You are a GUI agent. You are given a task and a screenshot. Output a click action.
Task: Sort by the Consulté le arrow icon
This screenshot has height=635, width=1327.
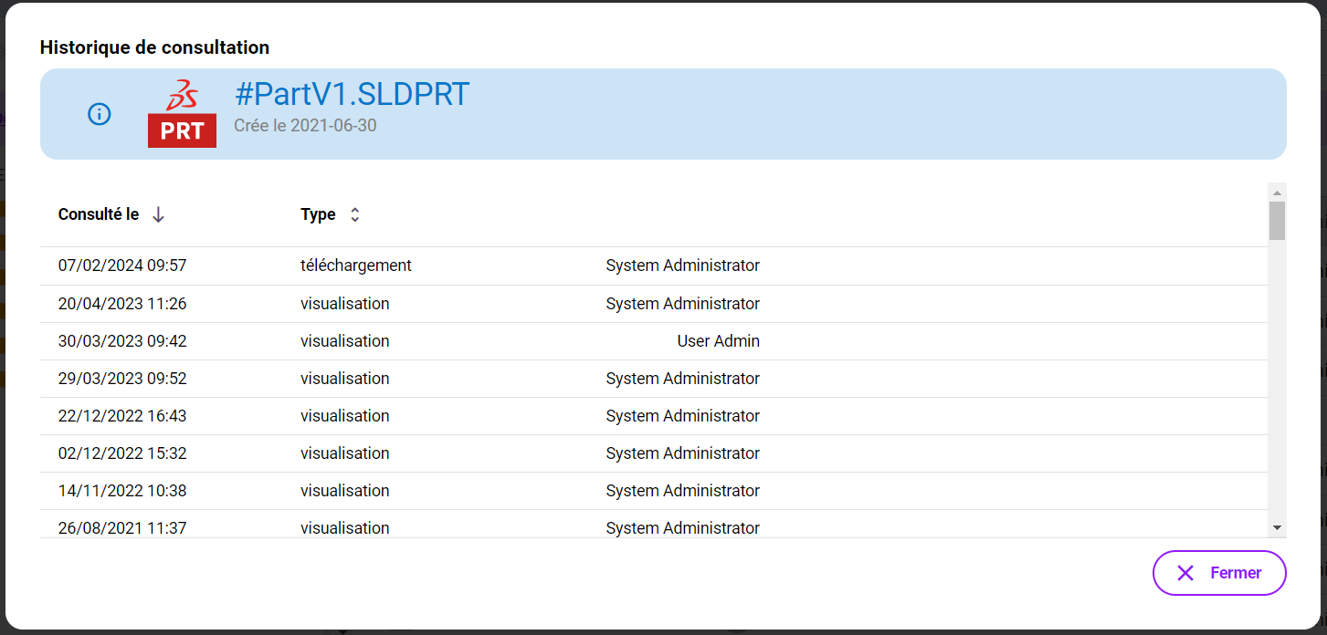[x=158, y=214]
